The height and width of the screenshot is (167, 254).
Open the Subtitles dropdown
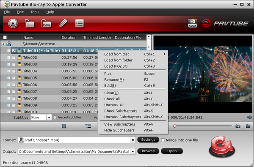[49, 117]
